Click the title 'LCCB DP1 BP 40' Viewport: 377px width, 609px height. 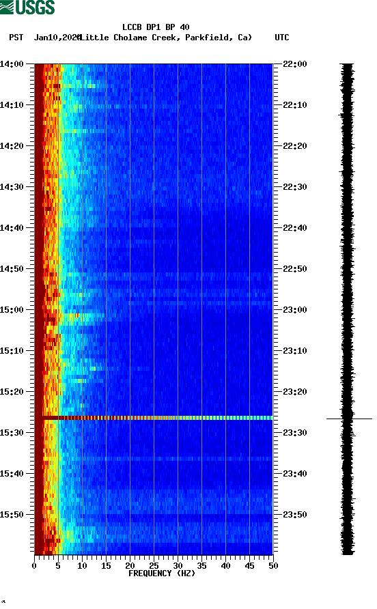(x=156, y=27)
